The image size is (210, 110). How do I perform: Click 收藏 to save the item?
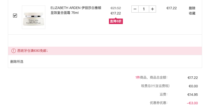pyautogui.click(x=192, y=13)
